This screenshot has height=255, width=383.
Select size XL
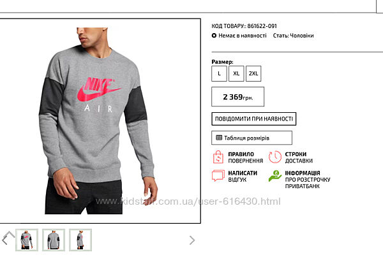[236, 73]
